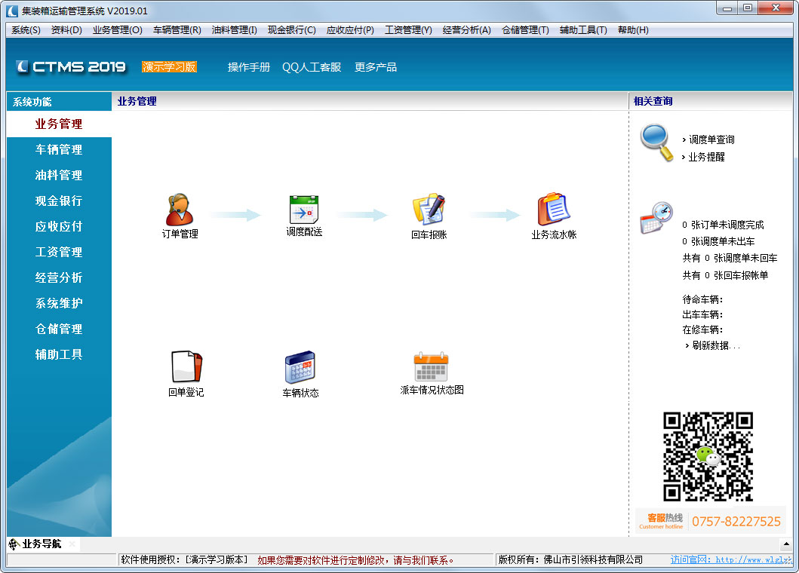Click the 待命车辆 label
Image resolution: width=799 pixels, height=573 pixels.
(x=702, y=299)
